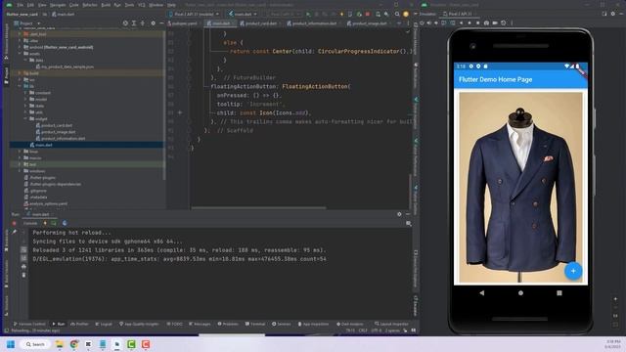Tap the emulator home circle button
Screen dimensions: 626x352
(520, 293)
